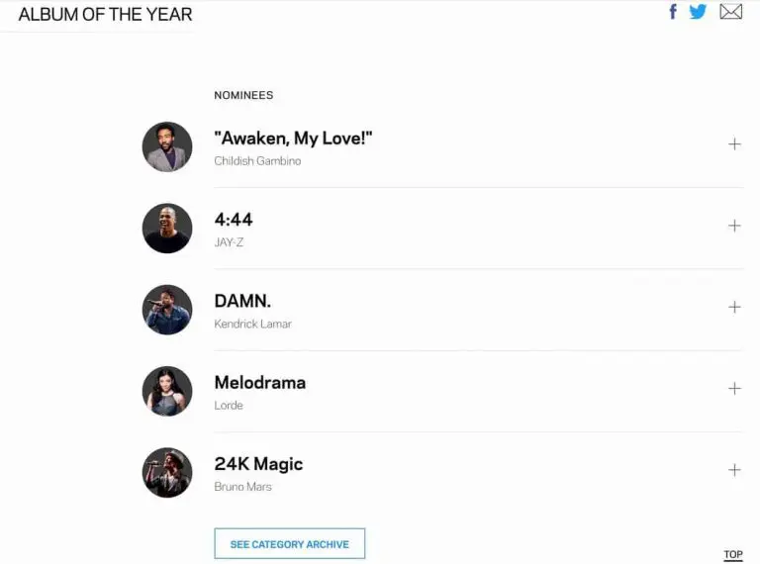Click Childish Gambino's photo thumbnail
760x564 pixels.
(x=166, y=146)
